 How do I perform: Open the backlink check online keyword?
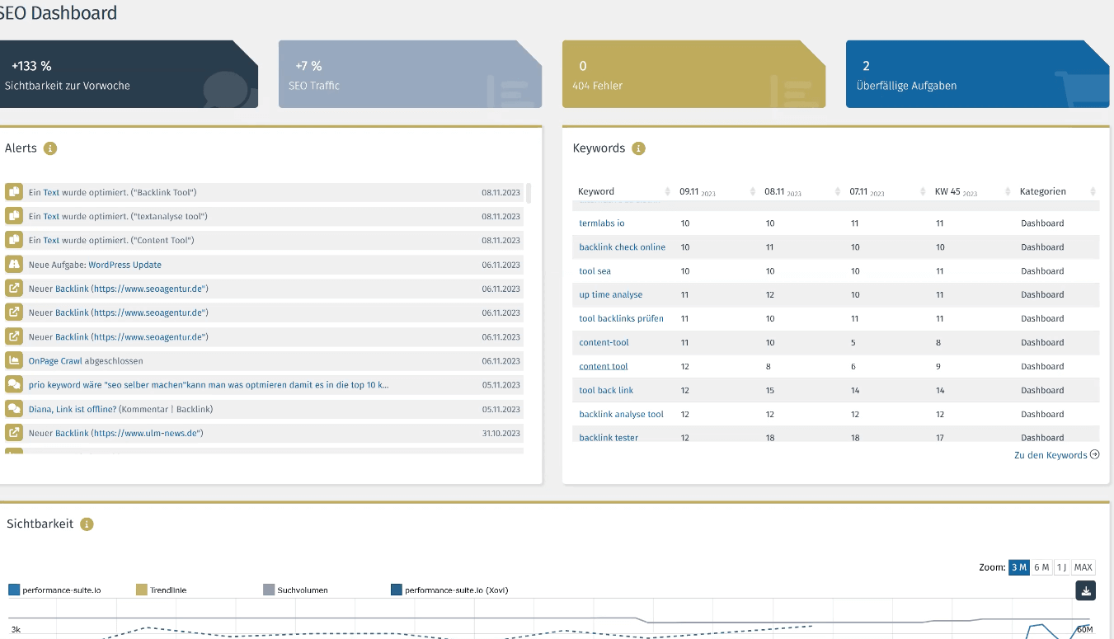point(622,247)
